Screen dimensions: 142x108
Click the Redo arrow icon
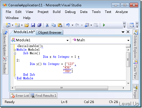tap(77, 25)
